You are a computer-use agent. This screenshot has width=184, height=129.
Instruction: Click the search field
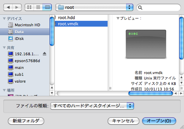tap(159, 8)
